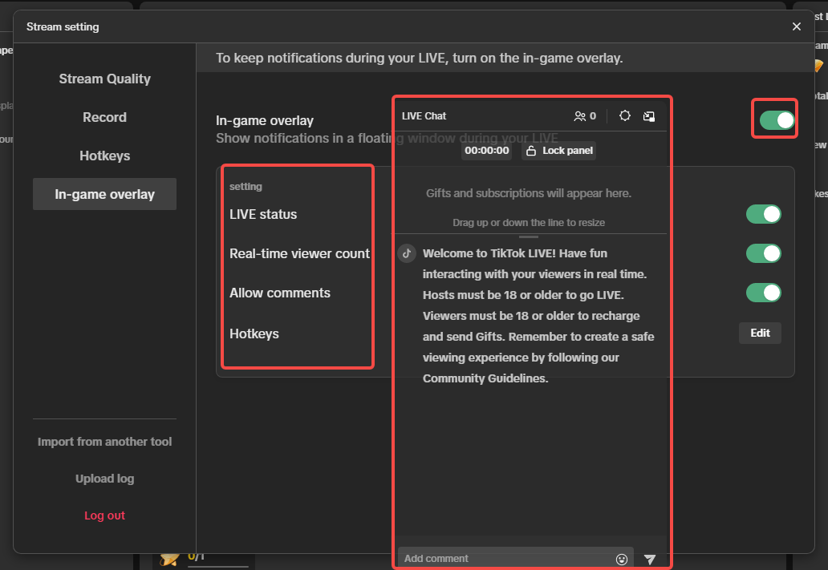Viewport: 828px width, 570px height.
Task: Click Import from another tool
Action: tap(104, 442)
